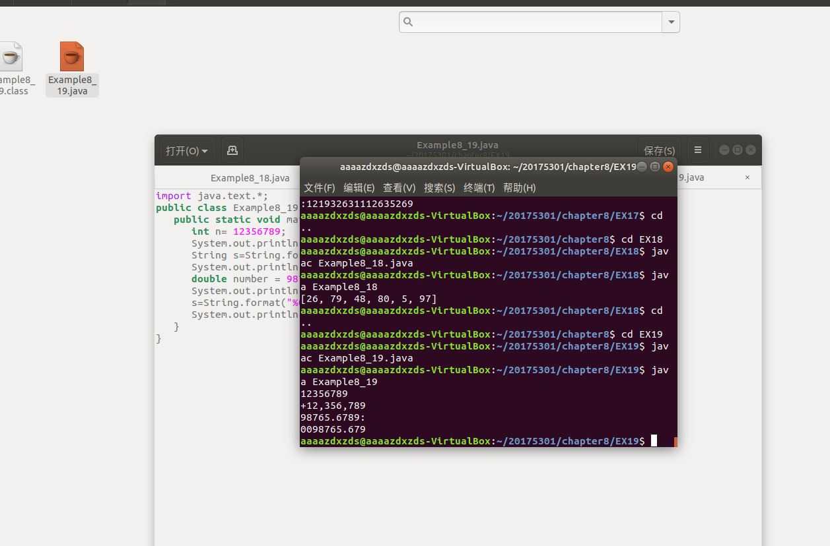Viewport: 830px width, 546px height.
Task: Click the 'import java.text.*;' line in gedit
Action: tap(212, 196)
